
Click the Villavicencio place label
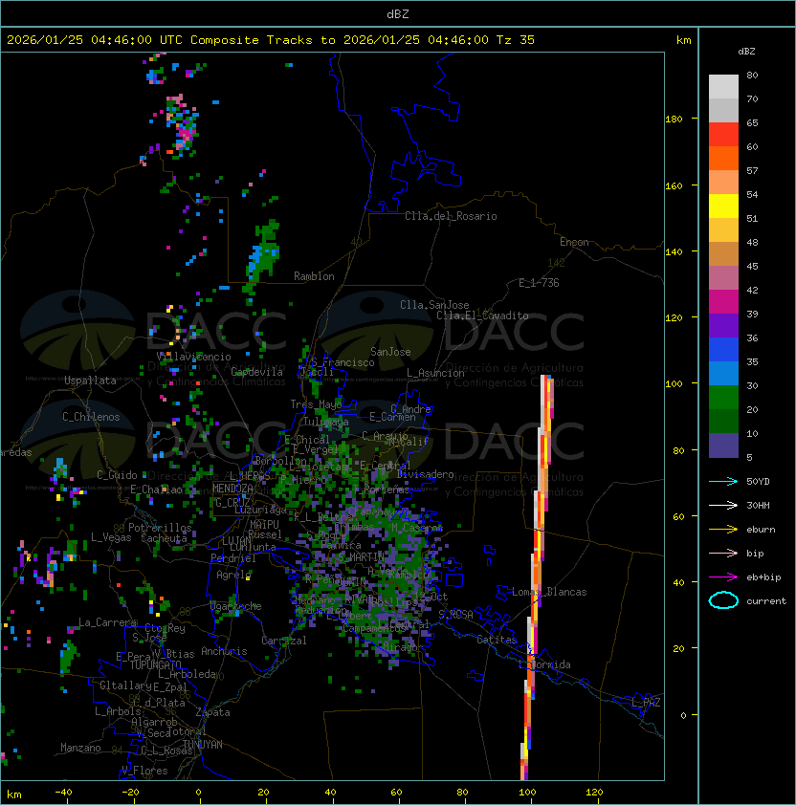coord(193,357)
